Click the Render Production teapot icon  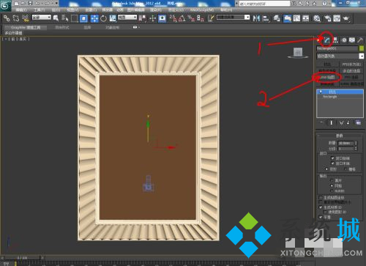tap(346, 18)
